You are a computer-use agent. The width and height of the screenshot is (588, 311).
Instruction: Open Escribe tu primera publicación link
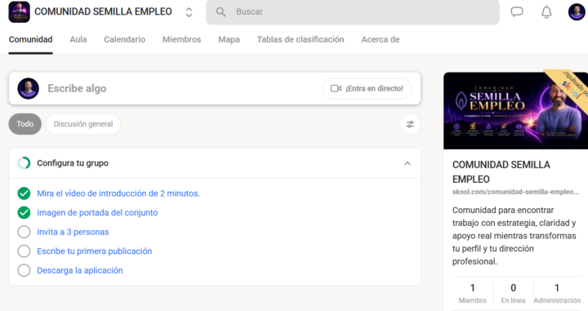pos(95,251)
